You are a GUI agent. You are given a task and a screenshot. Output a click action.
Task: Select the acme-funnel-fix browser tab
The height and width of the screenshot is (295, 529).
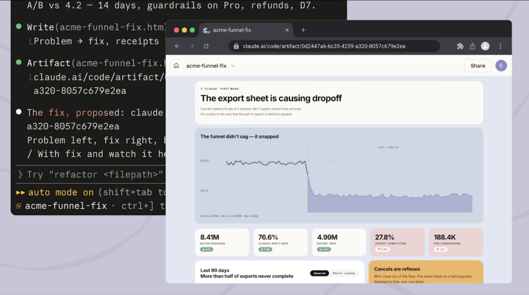(x=246, y=30)
